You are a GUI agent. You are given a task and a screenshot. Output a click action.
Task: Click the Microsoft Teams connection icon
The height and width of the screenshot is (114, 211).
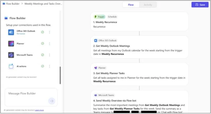(11, 55)
